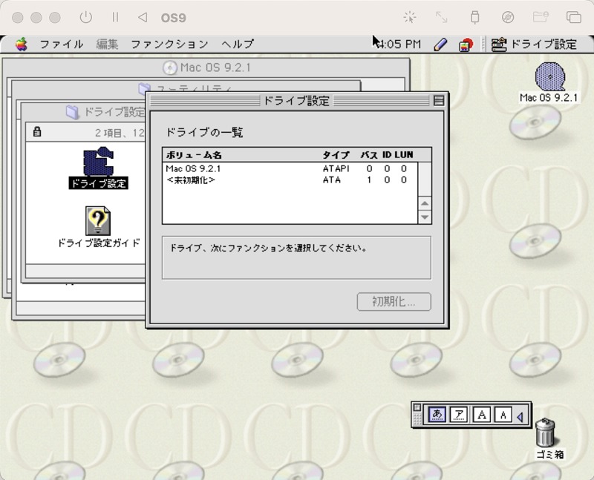Click the ドライブの一覧 label
The image size is (594, 480).
tap(204, 132)
